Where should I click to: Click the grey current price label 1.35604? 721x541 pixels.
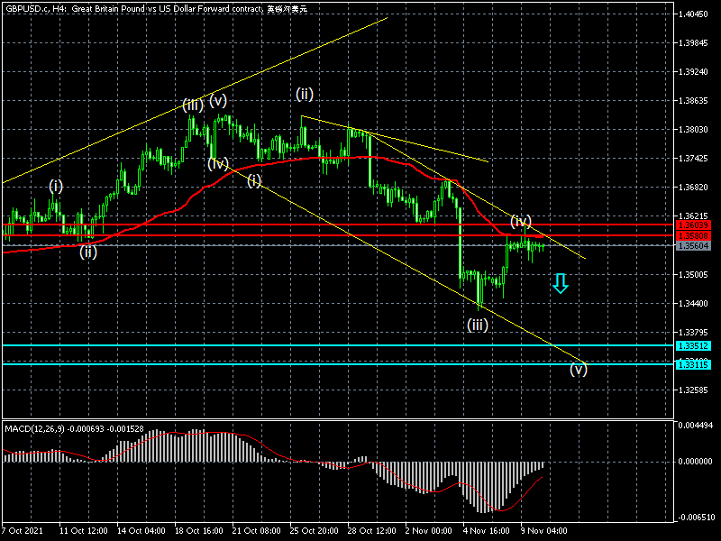coord(693,245)
